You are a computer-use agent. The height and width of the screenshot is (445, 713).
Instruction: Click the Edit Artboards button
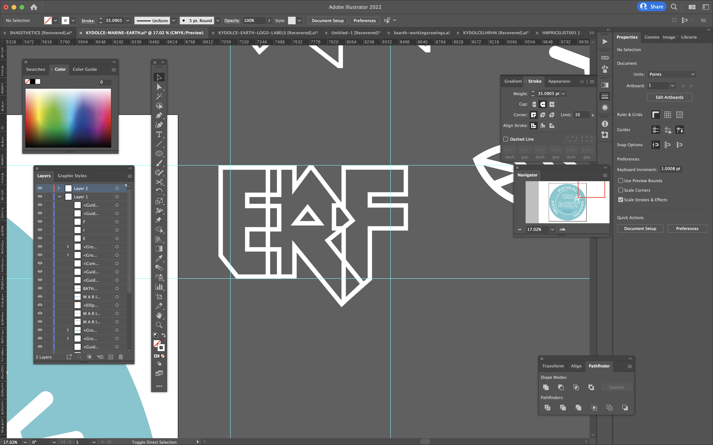point(669,97)
